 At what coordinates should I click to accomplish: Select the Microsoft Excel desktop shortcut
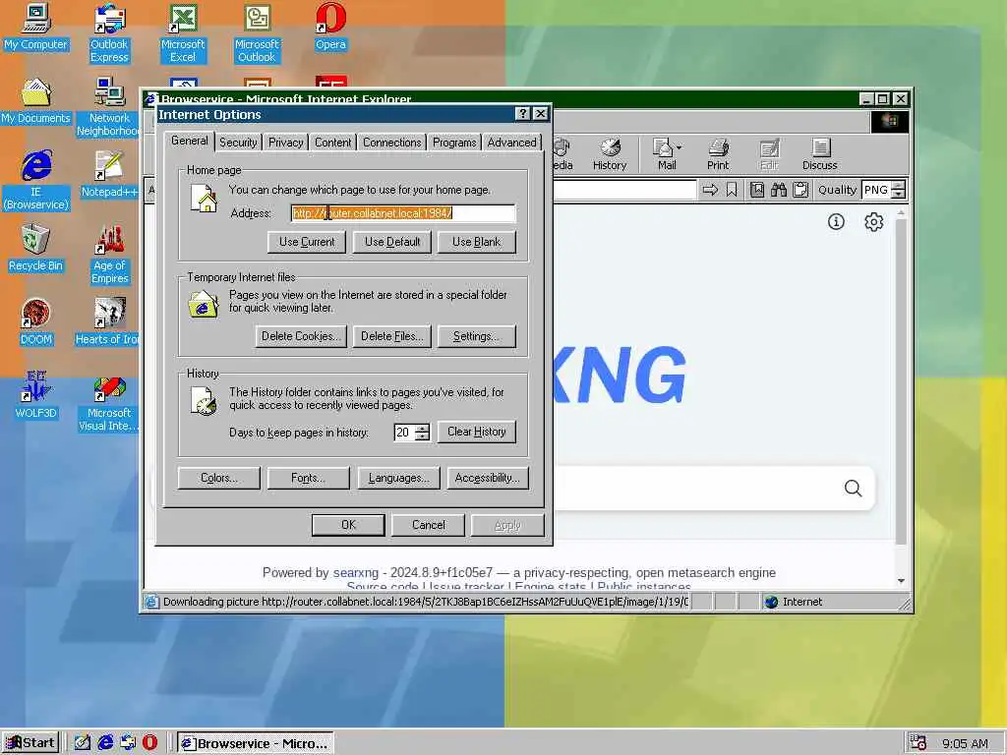[x=183, y=33]
